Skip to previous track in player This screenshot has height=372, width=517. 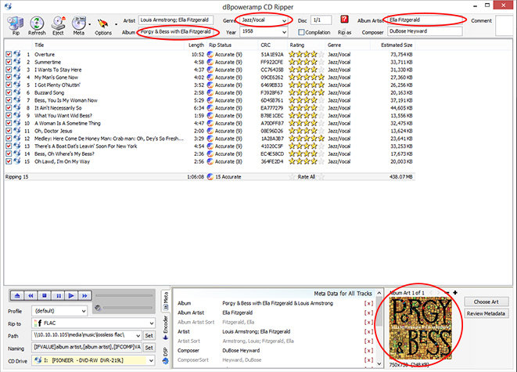click(31, 296)
